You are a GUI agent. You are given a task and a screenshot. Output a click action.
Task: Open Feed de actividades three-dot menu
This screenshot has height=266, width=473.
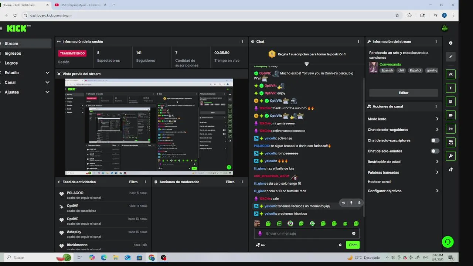(x=145, y=182)
